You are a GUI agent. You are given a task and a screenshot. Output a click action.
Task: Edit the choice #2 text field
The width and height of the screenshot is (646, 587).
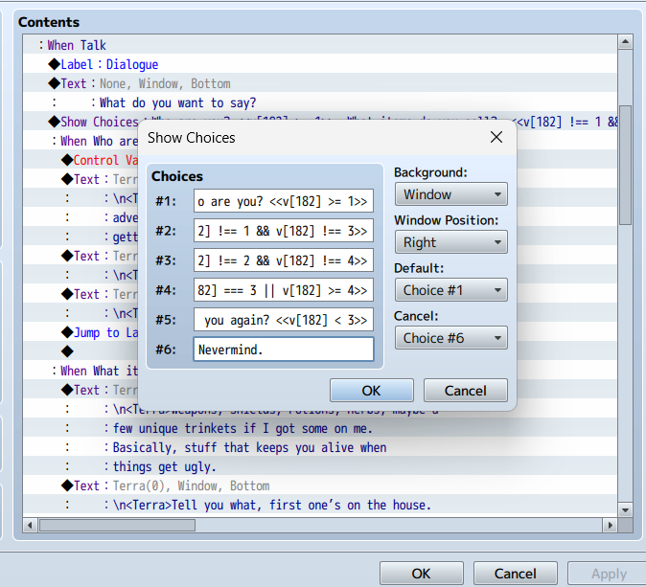tap(283, 230)
